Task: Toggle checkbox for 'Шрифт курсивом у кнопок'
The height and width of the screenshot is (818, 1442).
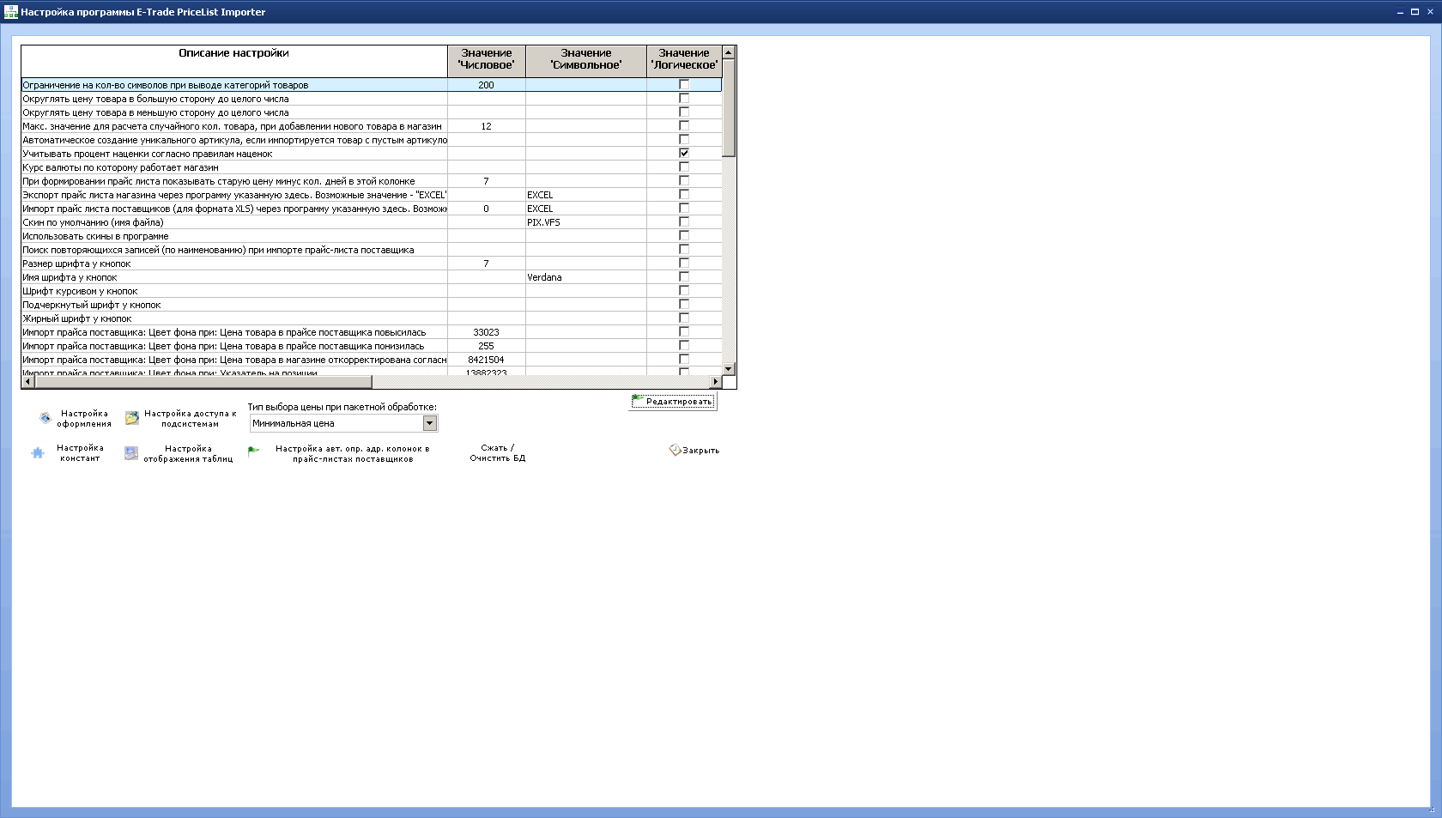Action: coord(684,290)
